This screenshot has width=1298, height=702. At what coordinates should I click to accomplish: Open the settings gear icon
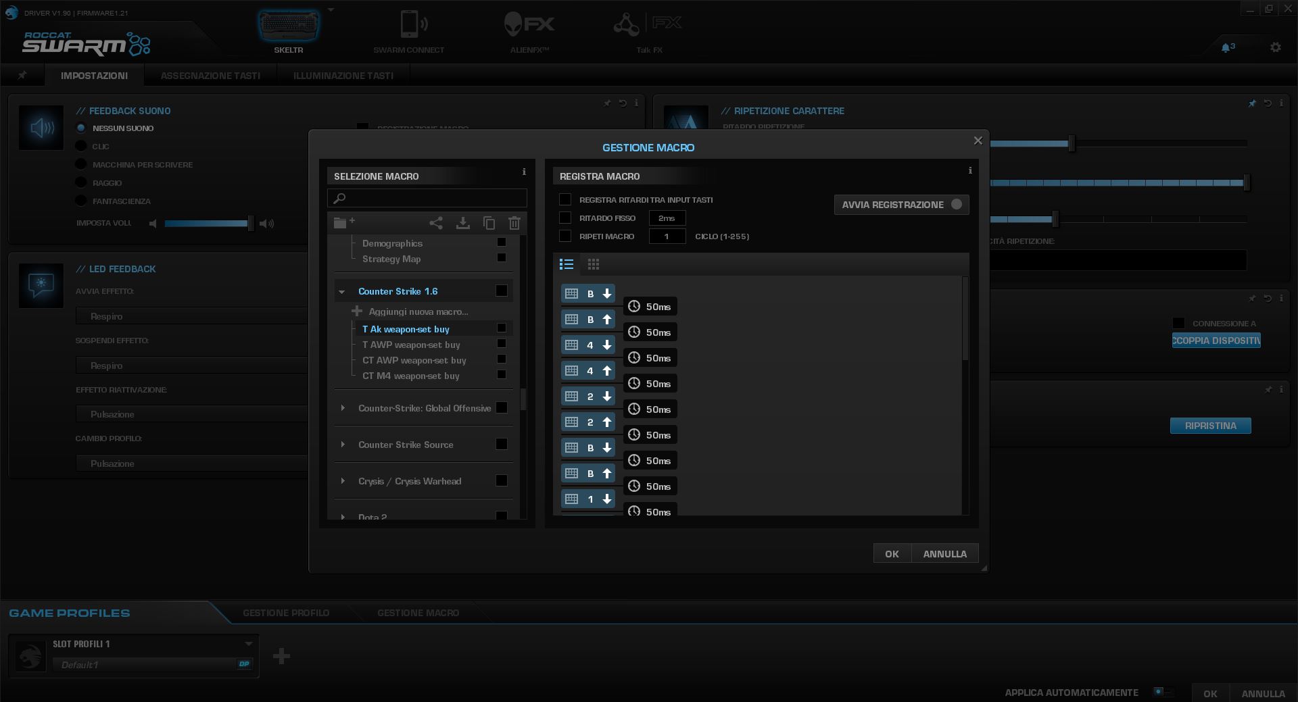[1275, 47]
